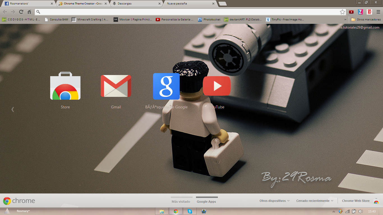This screenshot has height=215, width=383.
Task: Launch the YouTube app icon
Action: [217, 86]
